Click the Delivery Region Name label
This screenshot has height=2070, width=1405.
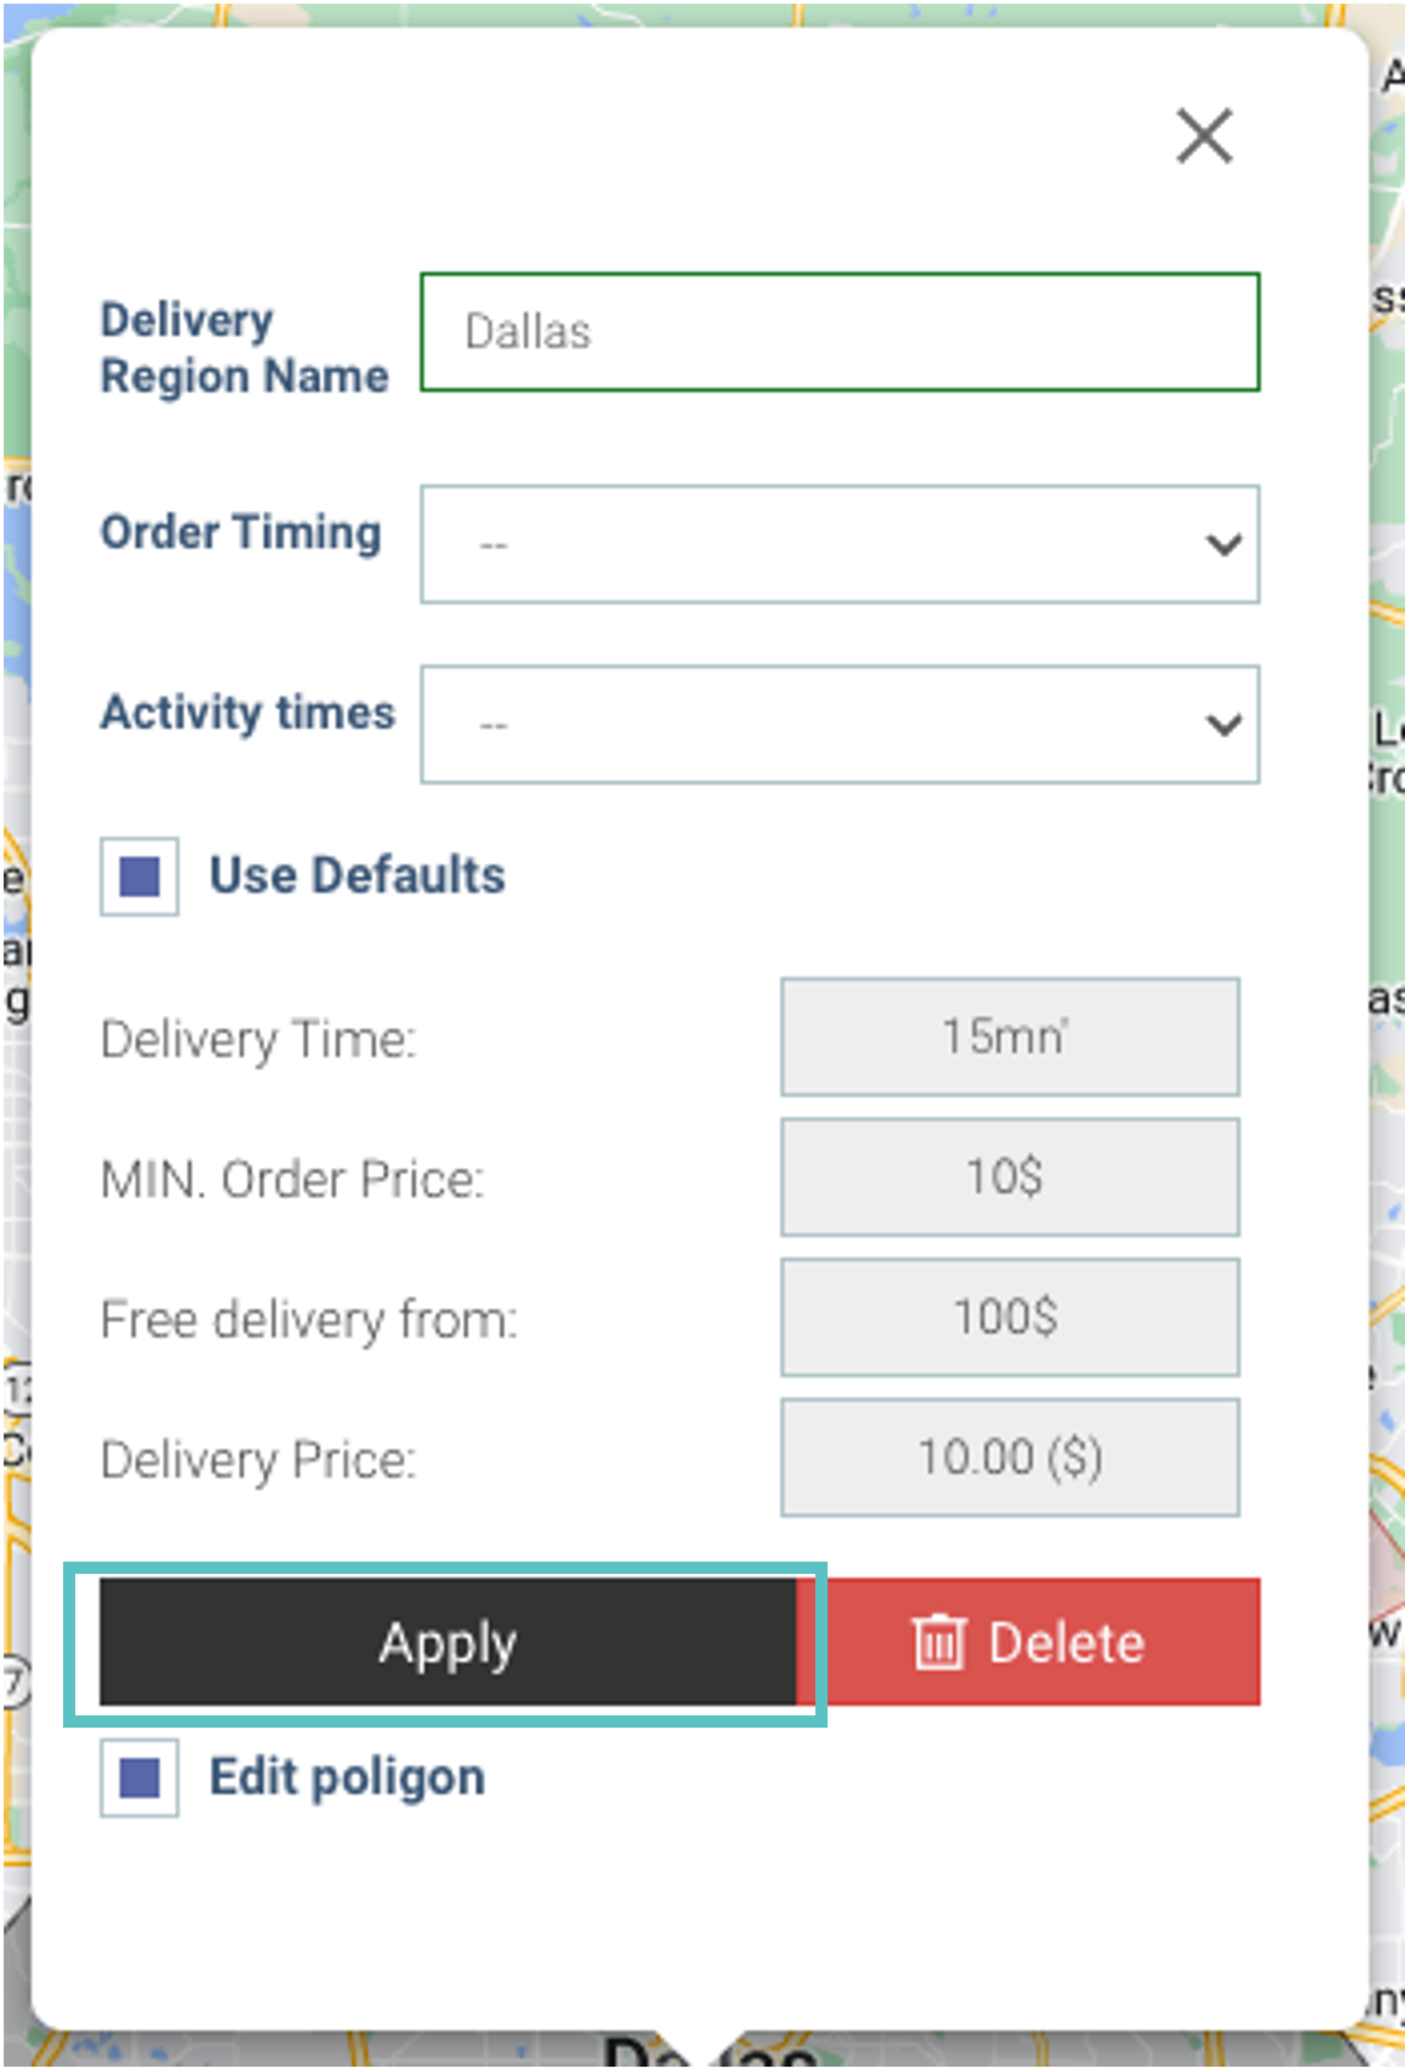click(243, 348)
